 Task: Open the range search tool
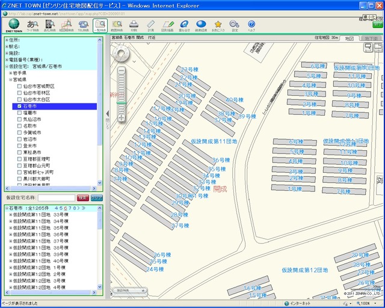pyautogui.click(x=117, y=25)
